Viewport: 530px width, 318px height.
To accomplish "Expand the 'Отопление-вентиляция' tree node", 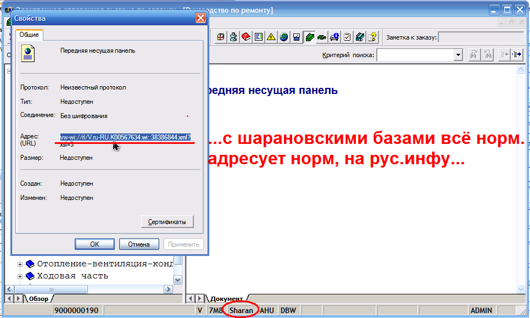I will click(x=20, y=264).
